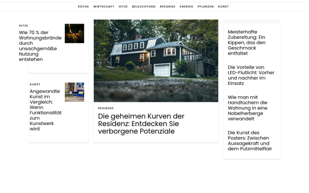The width and height of the screenshot is (309, 193).
Task: Open the KÜCHE menu item
Action: click(83, 7)
